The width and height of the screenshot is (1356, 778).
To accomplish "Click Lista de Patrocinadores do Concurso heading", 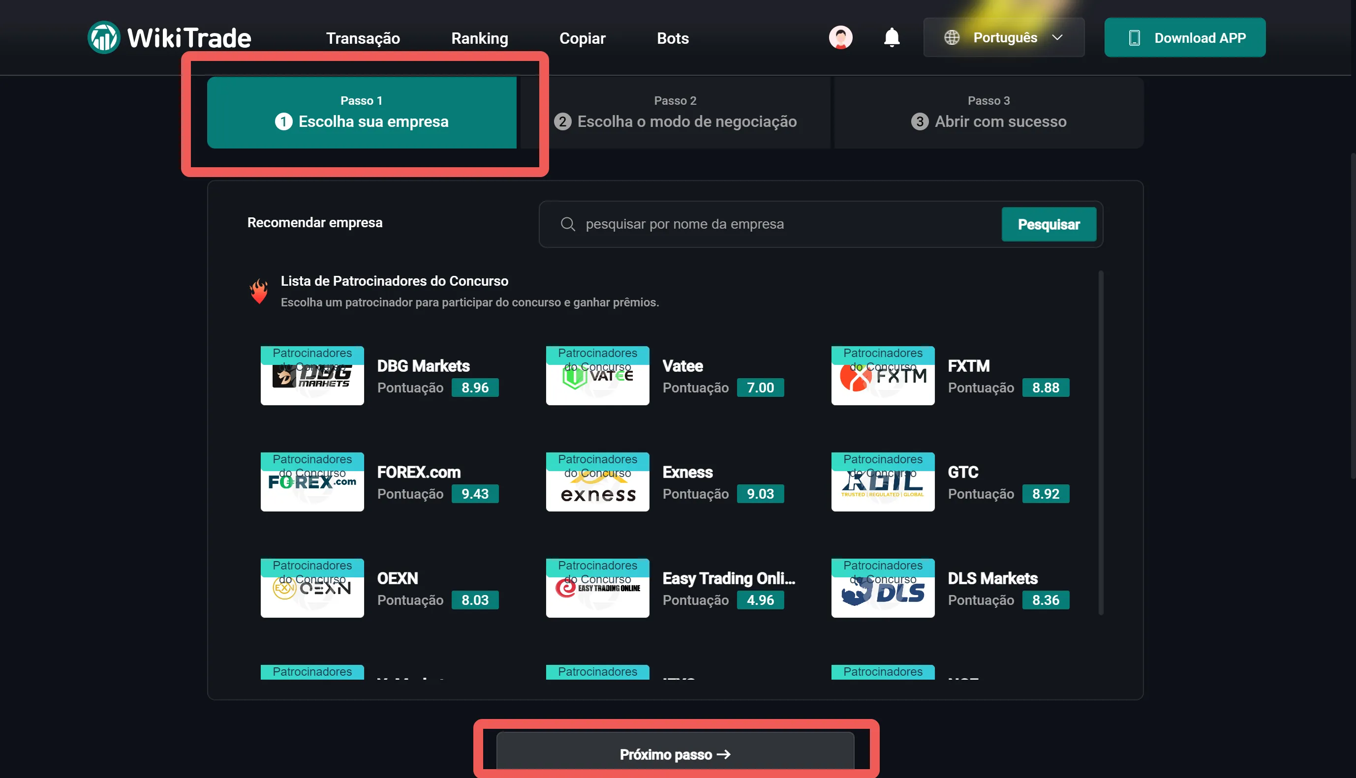I will [x=395, y=281].
